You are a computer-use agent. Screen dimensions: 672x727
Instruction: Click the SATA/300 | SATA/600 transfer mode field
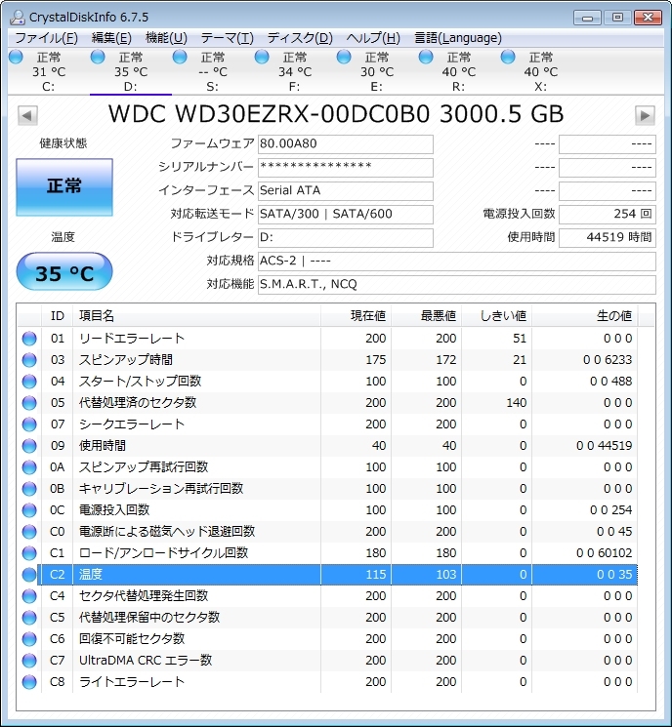click(346, 215)
